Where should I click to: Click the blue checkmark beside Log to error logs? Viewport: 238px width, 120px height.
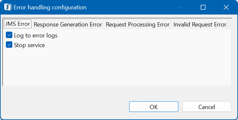click(x=9, y=35)
